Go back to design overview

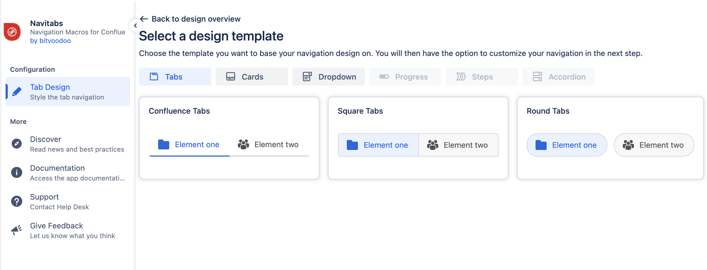[196, 19]
